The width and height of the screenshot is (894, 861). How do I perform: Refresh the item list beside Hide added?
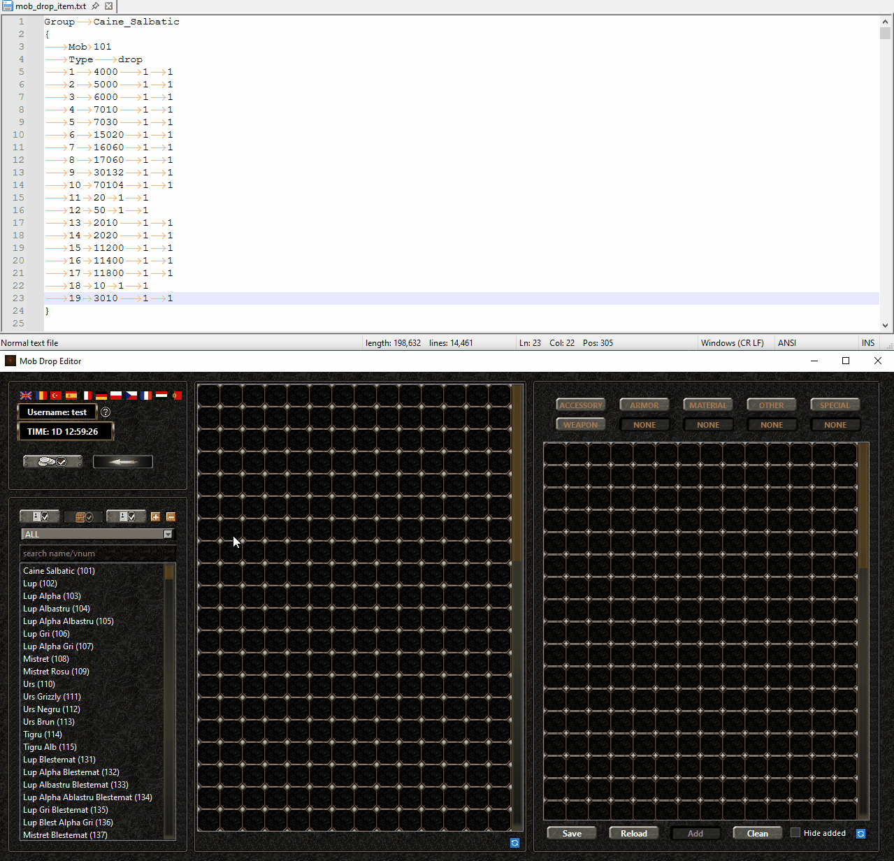[861, 834]
